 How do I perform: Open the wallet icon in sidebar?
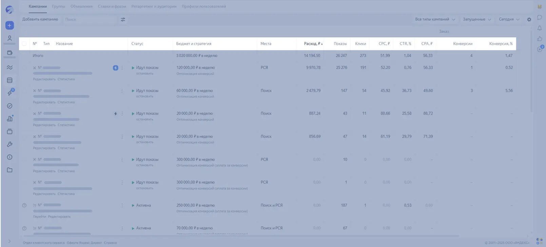pos(9,53)
